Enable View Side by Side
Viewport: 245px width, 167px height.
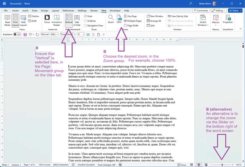(x=178, y=16)
